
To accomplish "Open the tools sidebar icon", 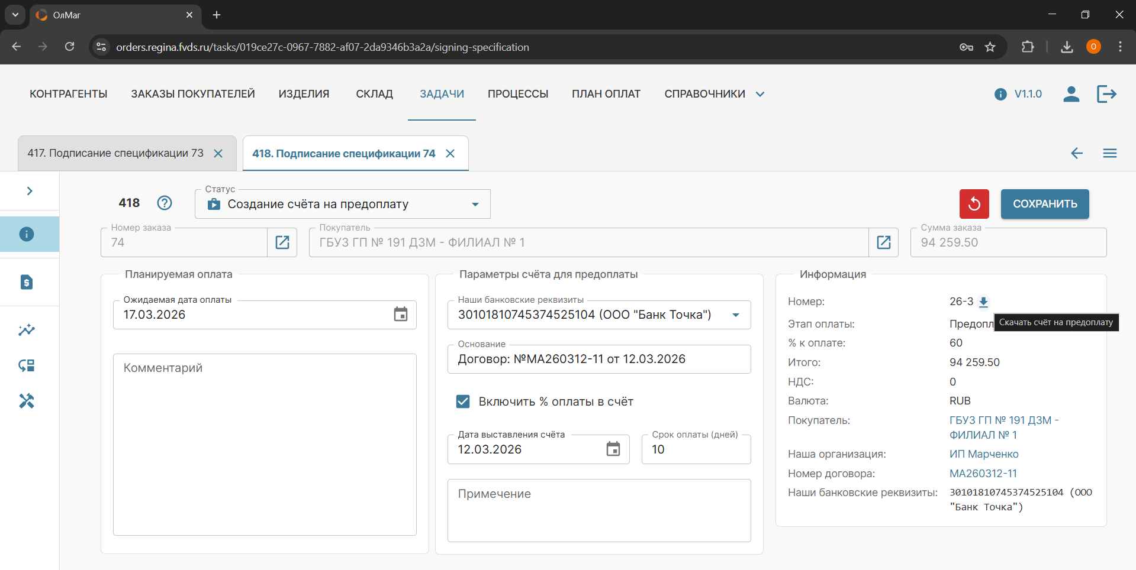I will (27, 401).
